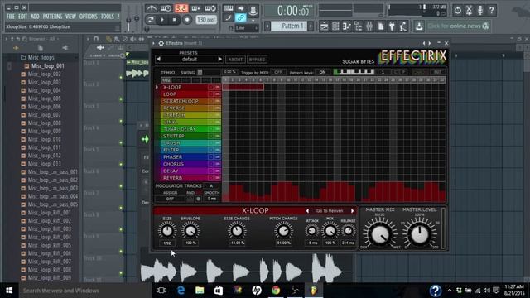This screenshot has height=298, width=530.
Task: Open the PATTERNS menu
Action: click(52, 17)
